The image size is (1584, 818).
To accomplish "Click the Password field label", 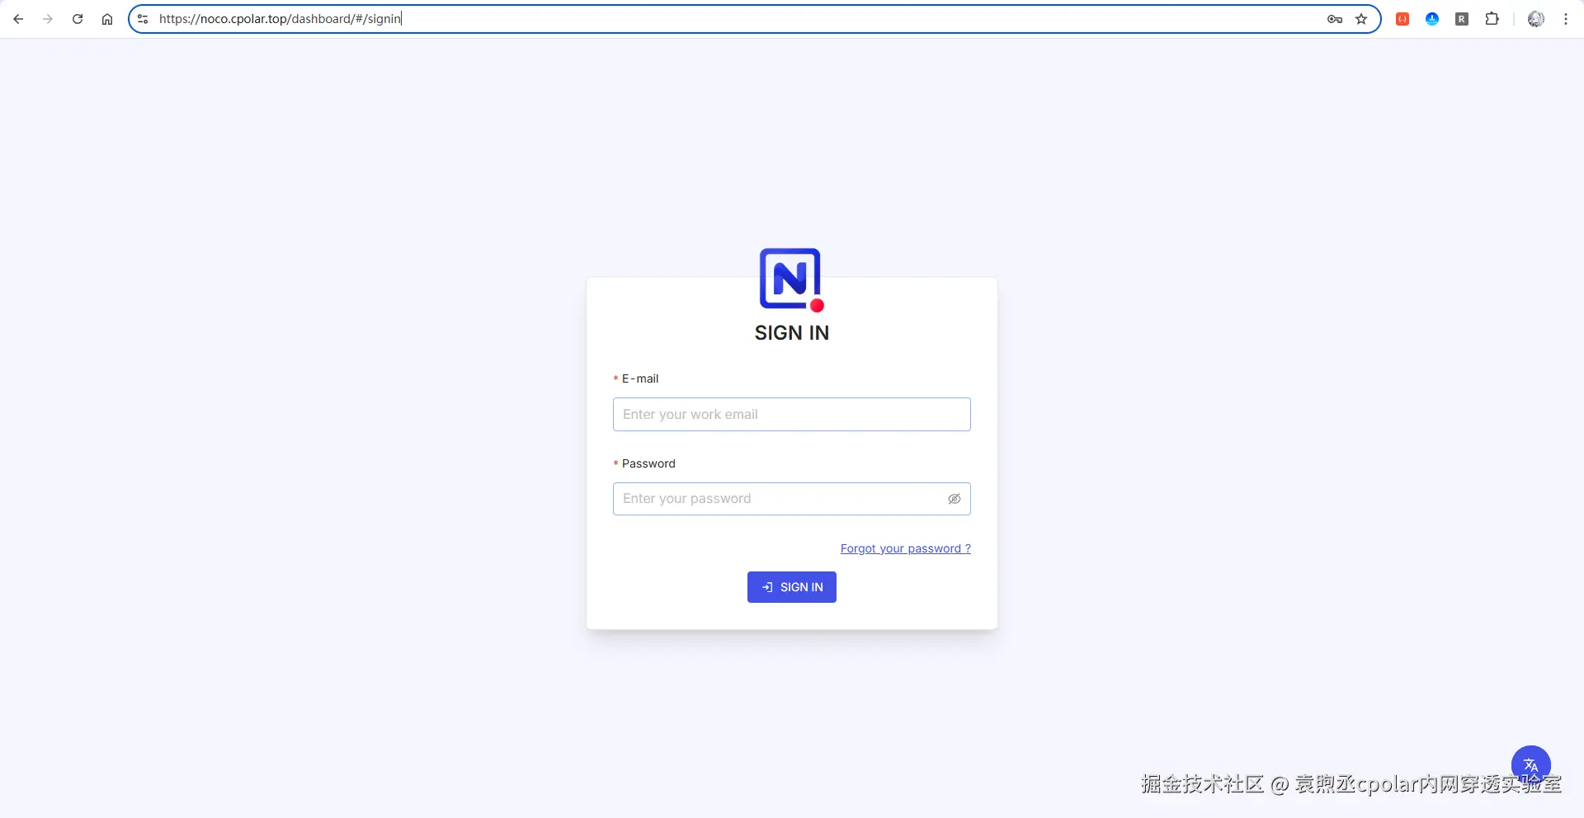I will 648,463.
